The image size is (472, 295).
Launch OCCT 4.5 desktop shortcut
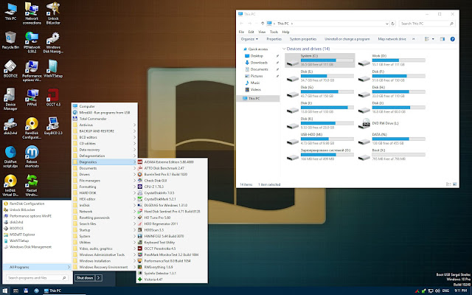click(x=53, y=97)
